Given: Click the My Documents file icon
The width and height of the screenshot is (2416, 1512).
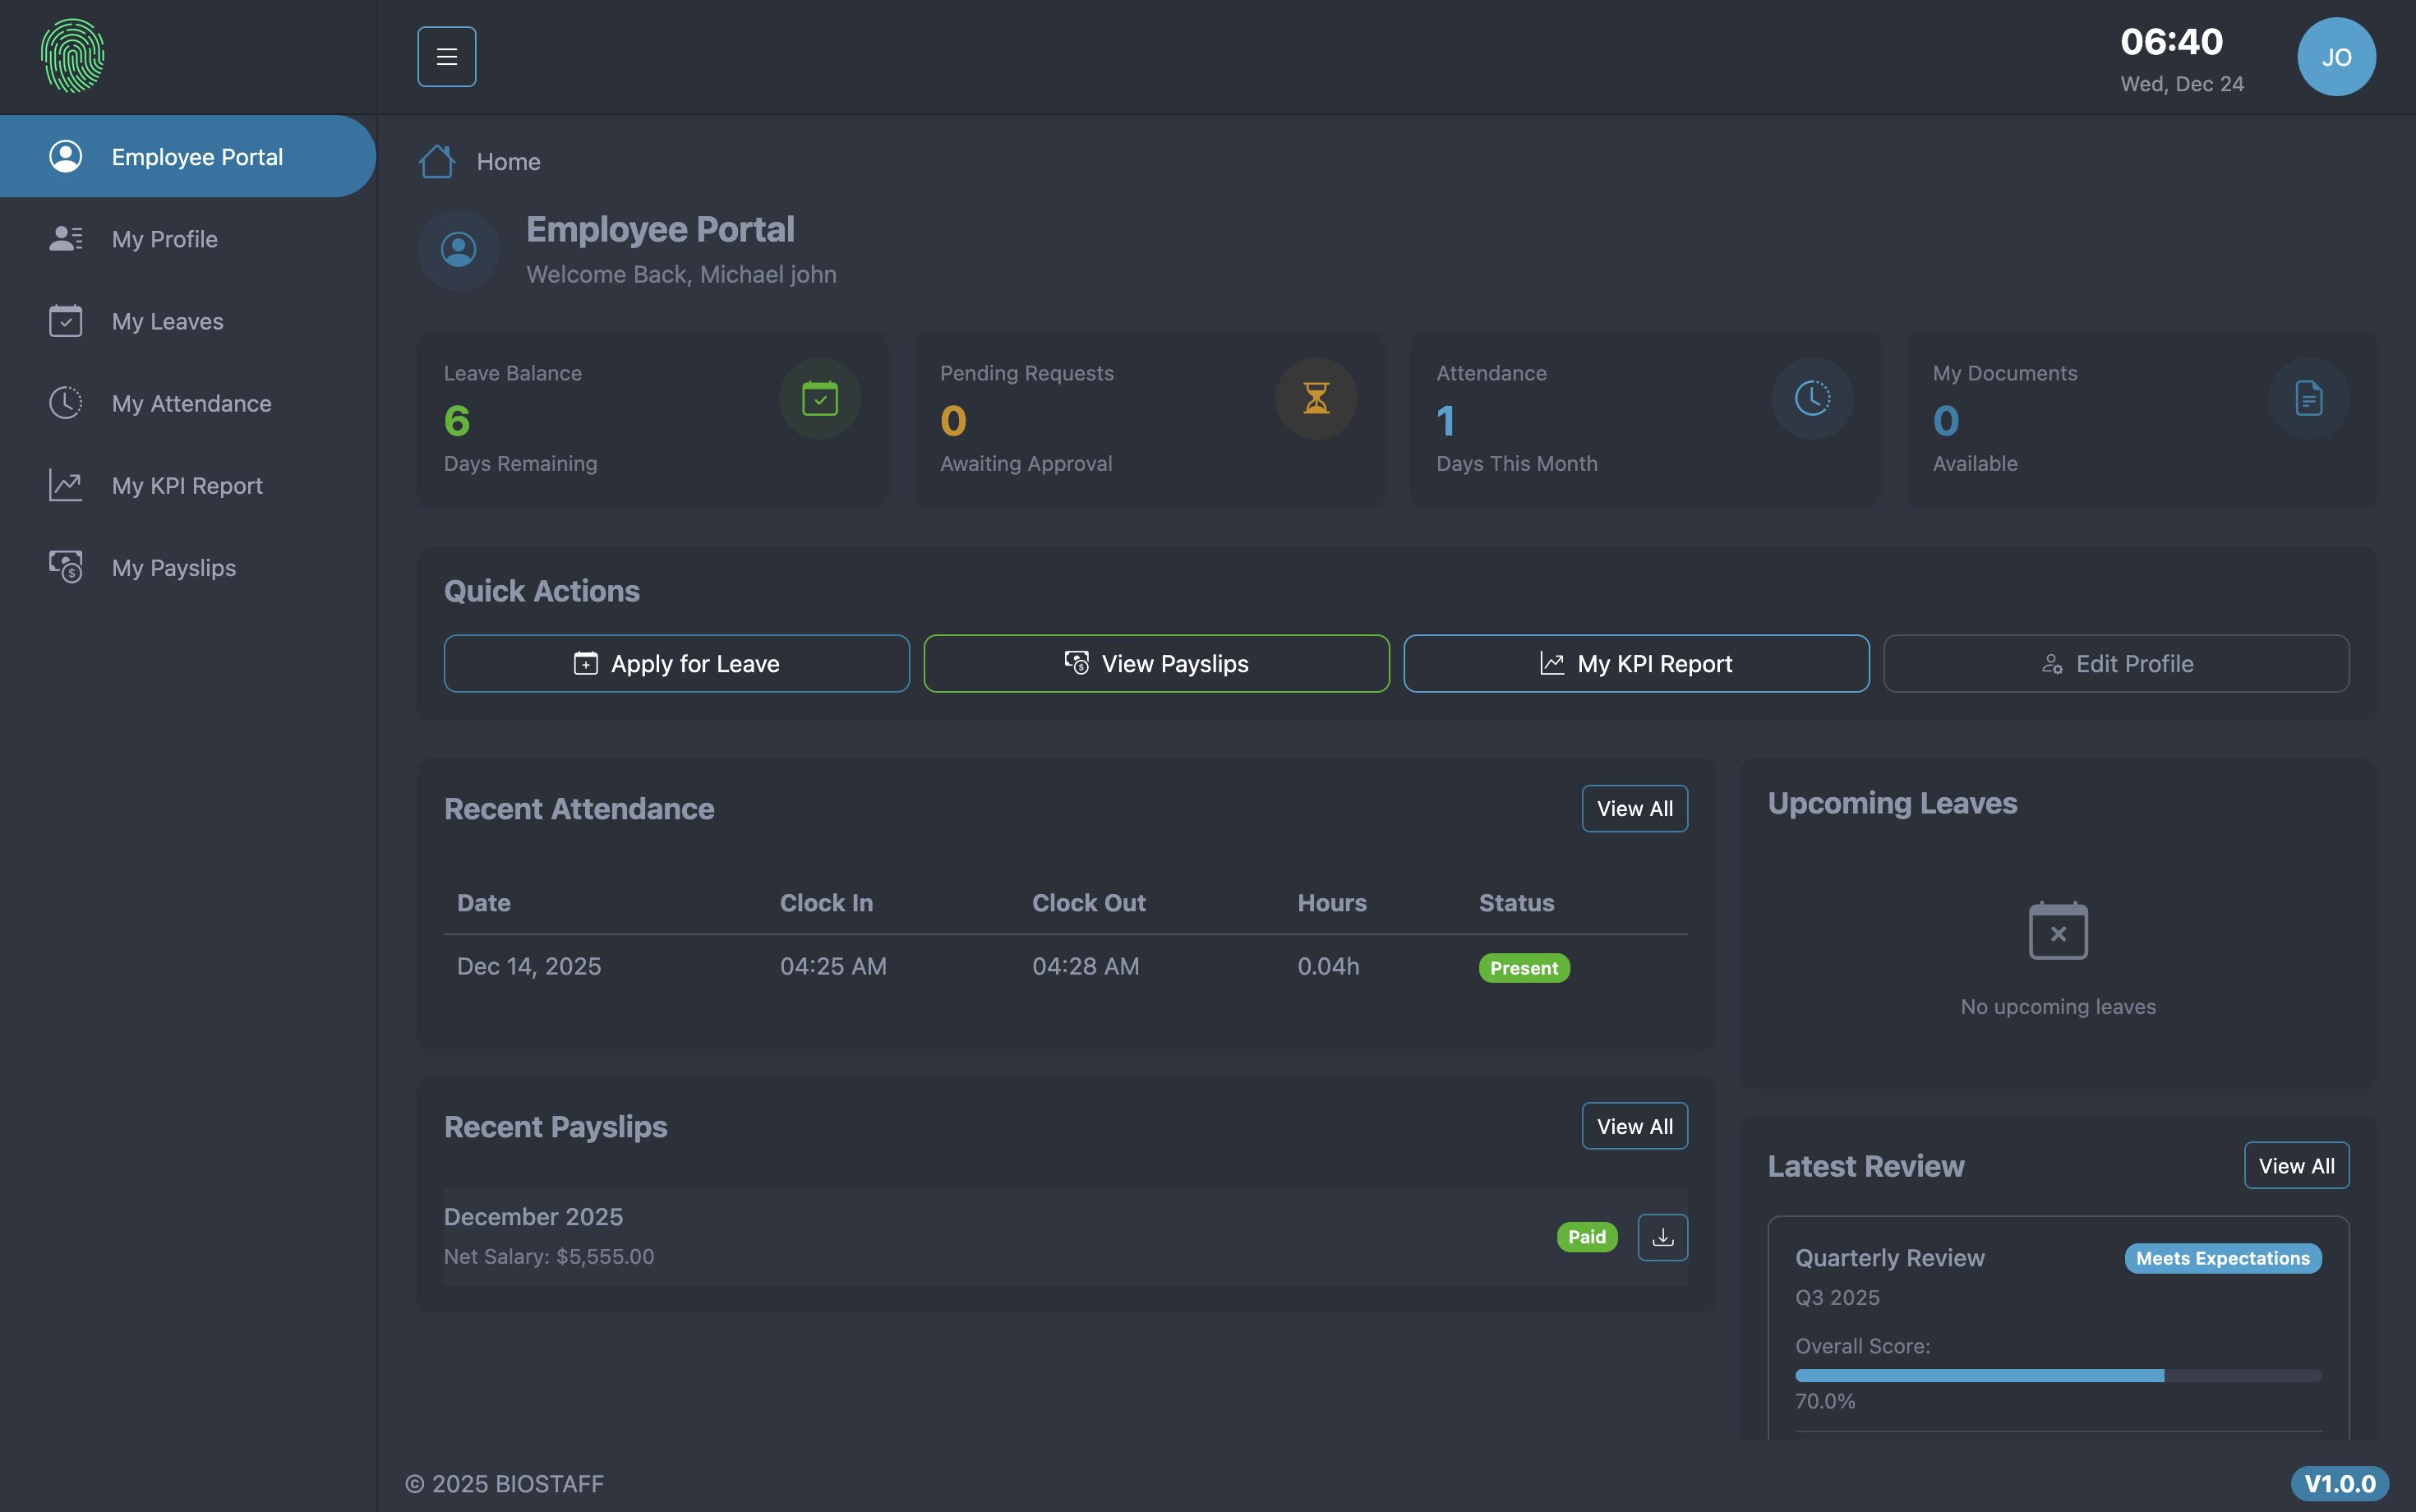Looking at the screenshot, I should (2307, 398).
